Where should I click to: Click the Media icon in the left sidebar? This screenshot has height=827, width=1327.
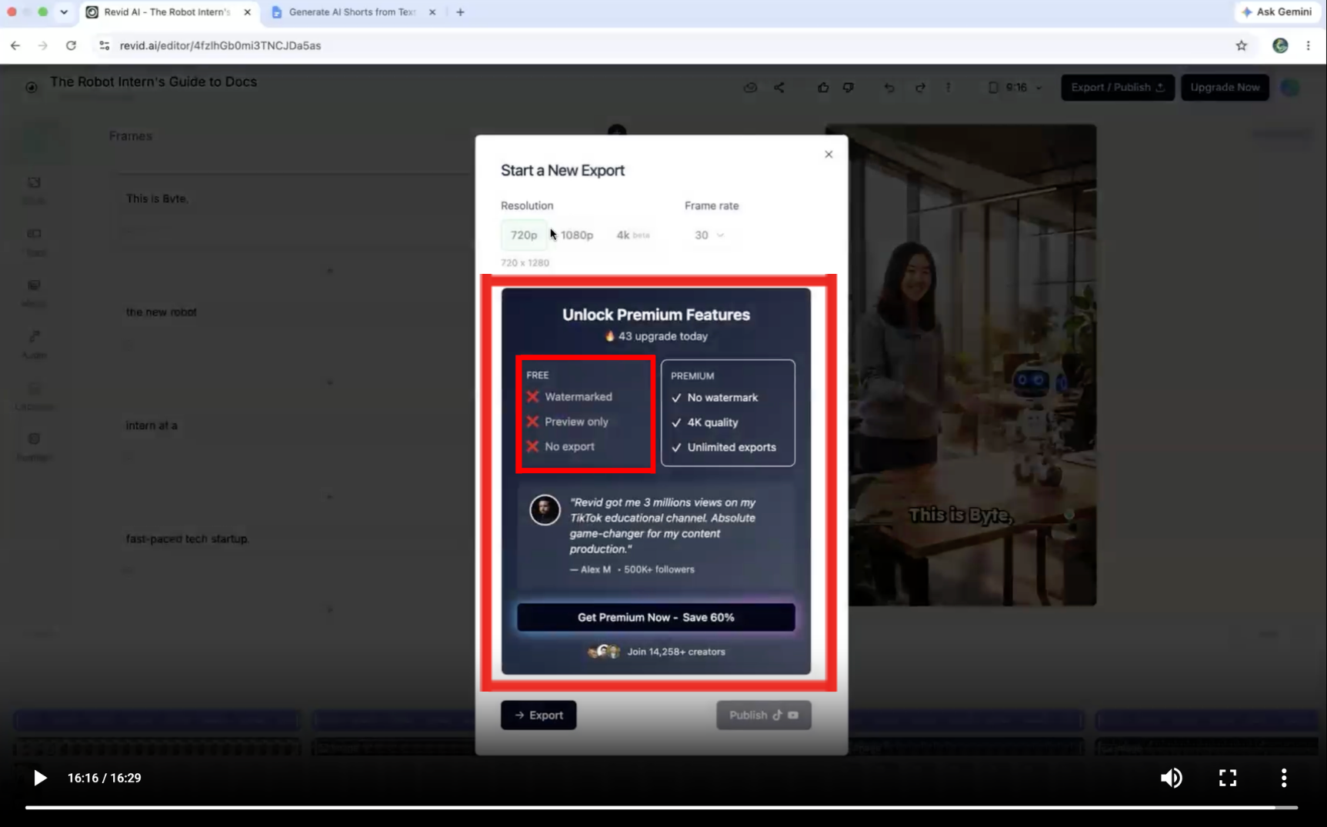[34, 293]
